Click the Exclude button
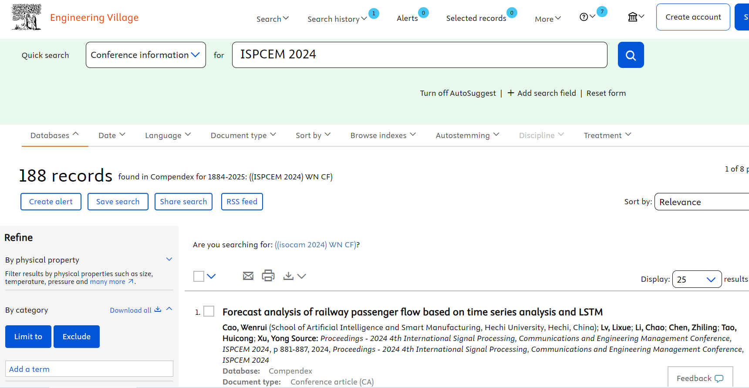 [77, 337]
